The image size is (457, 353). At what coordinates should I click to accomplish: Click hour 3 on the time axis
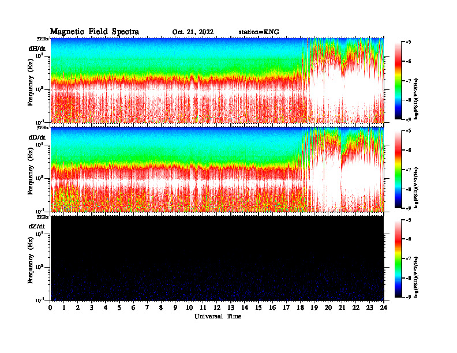coord(92,307)
